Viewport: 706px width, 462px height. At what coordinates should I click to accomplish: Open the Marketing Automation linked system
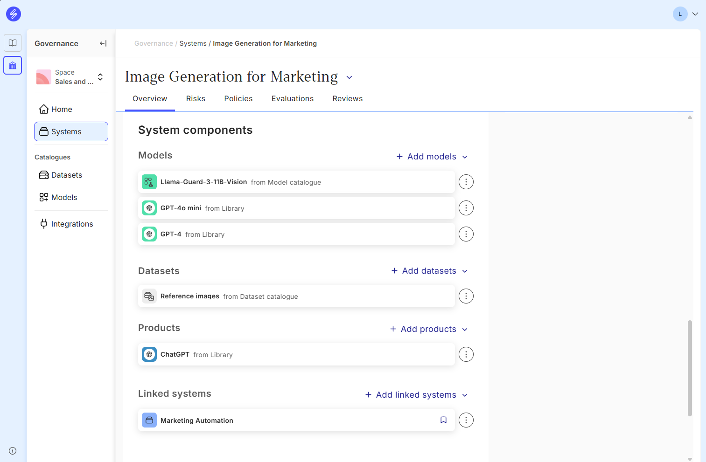(197, 421)
